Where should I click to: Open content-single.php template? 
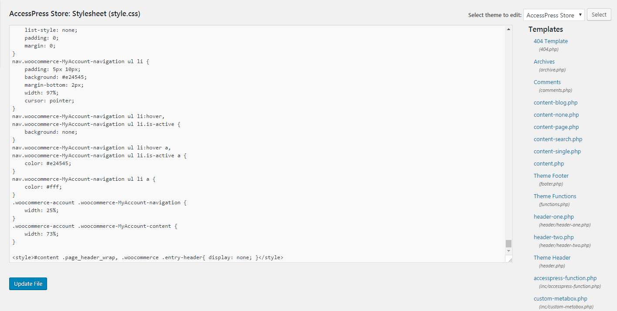(x=557, y=151)
